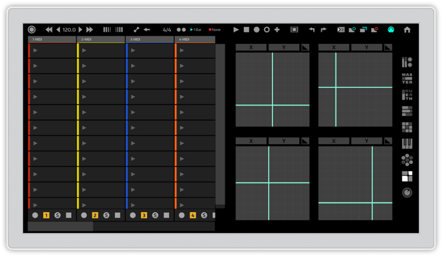
Task: Expand the top-left XY pad corner triangle
Action: pos(305,47)
